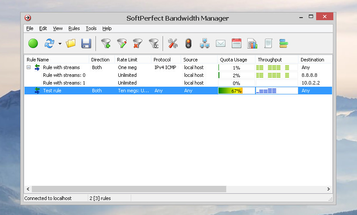Click the Direction column header
Viewport: 357px width, 215px height.
[x=102, y=60]
